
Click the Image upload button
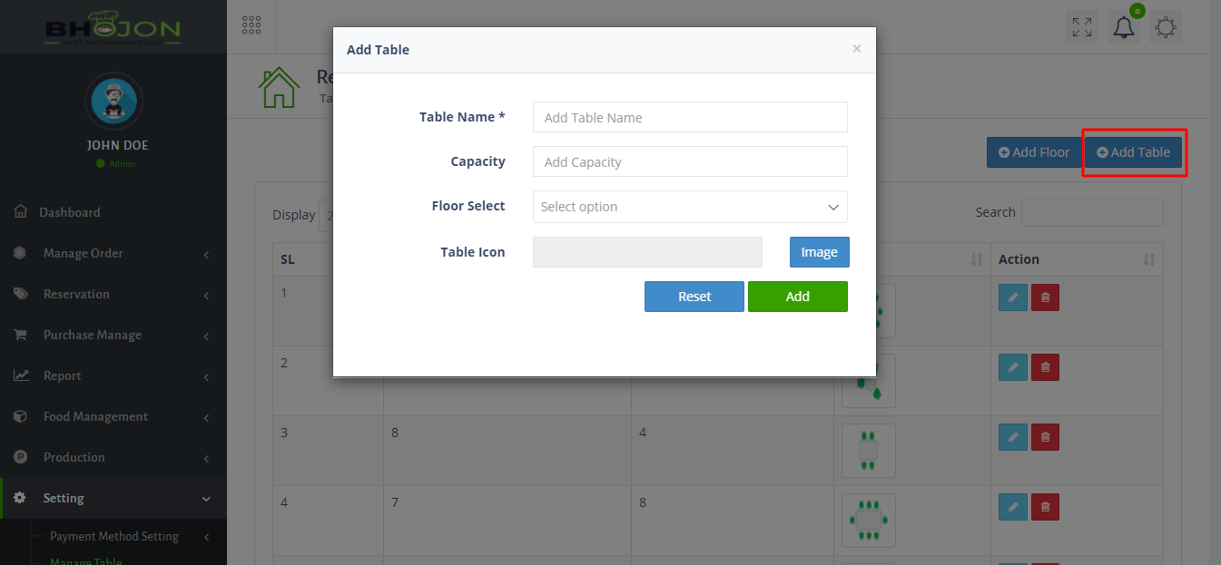pos(819,252)
